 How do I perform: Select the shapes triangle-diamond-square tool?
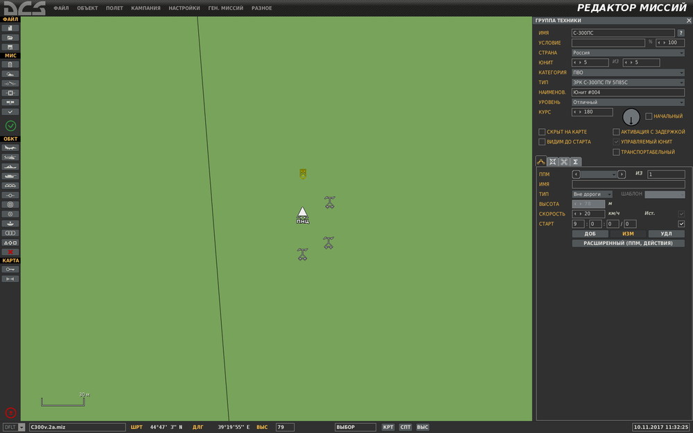tap(10, 242)
